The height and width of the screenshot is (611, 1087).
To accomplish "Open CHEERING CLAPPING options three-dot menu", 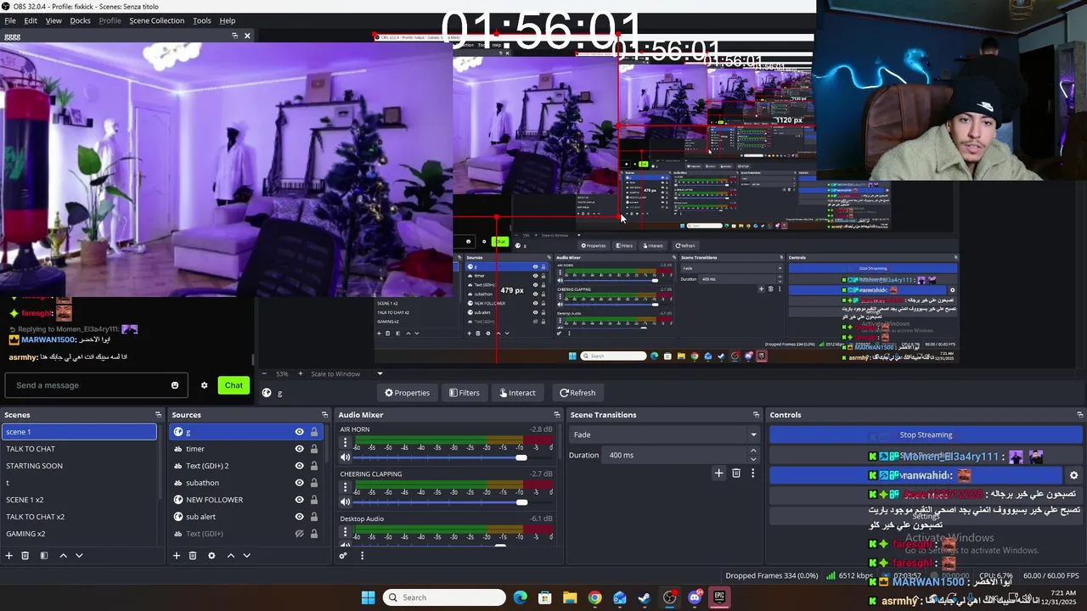I will 345,487.
